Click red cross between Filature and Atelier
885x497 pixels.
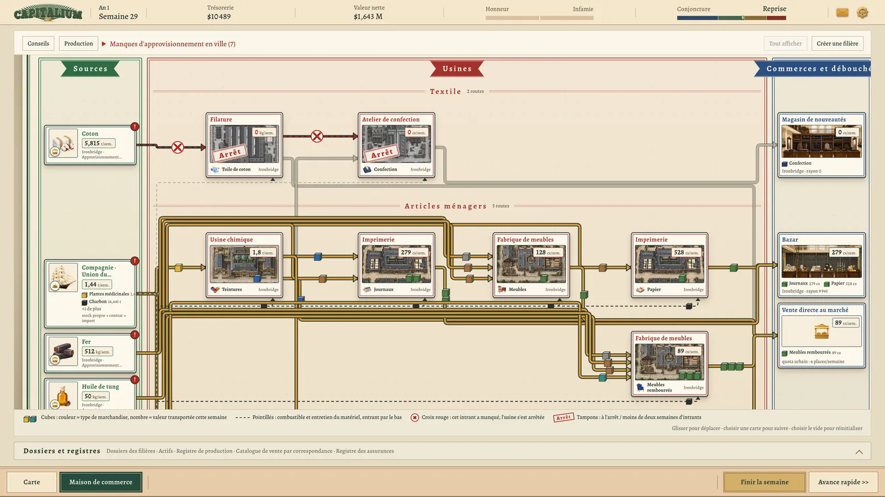[317, 136]
